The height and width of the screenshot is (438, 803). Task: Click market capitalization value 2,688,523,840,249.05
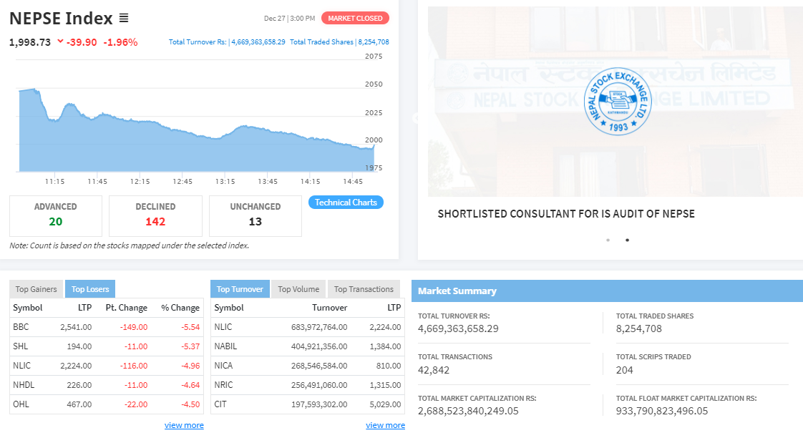tap(468, 411)
